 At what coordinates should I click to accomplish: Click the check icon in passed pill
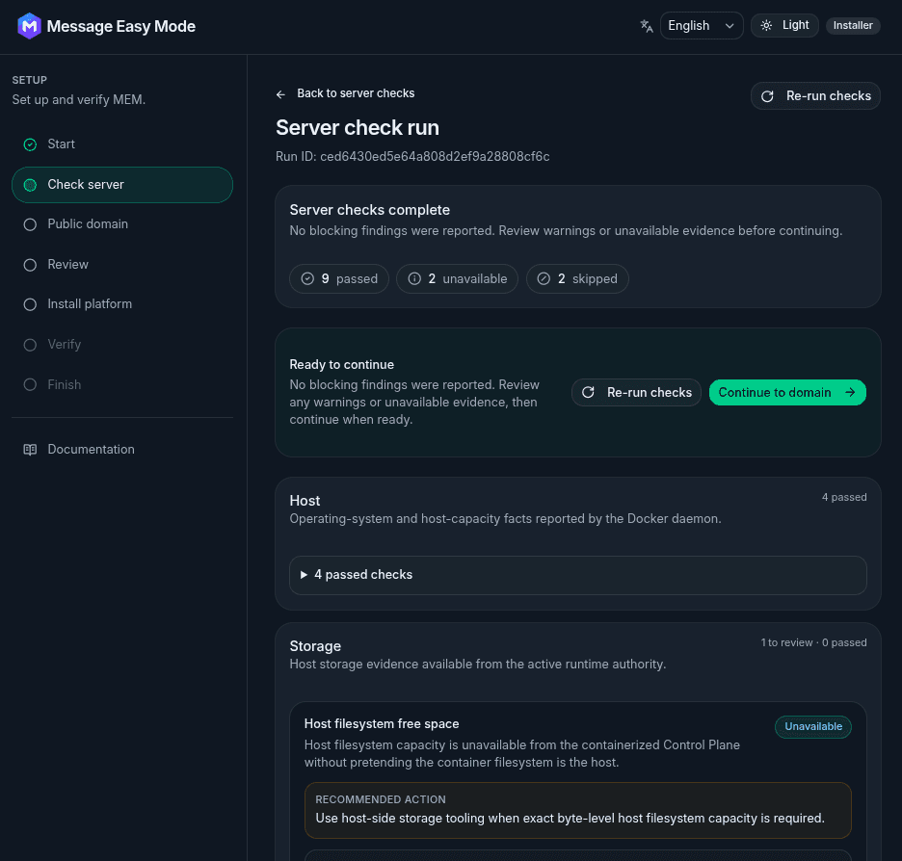click(x=307, y=278)
